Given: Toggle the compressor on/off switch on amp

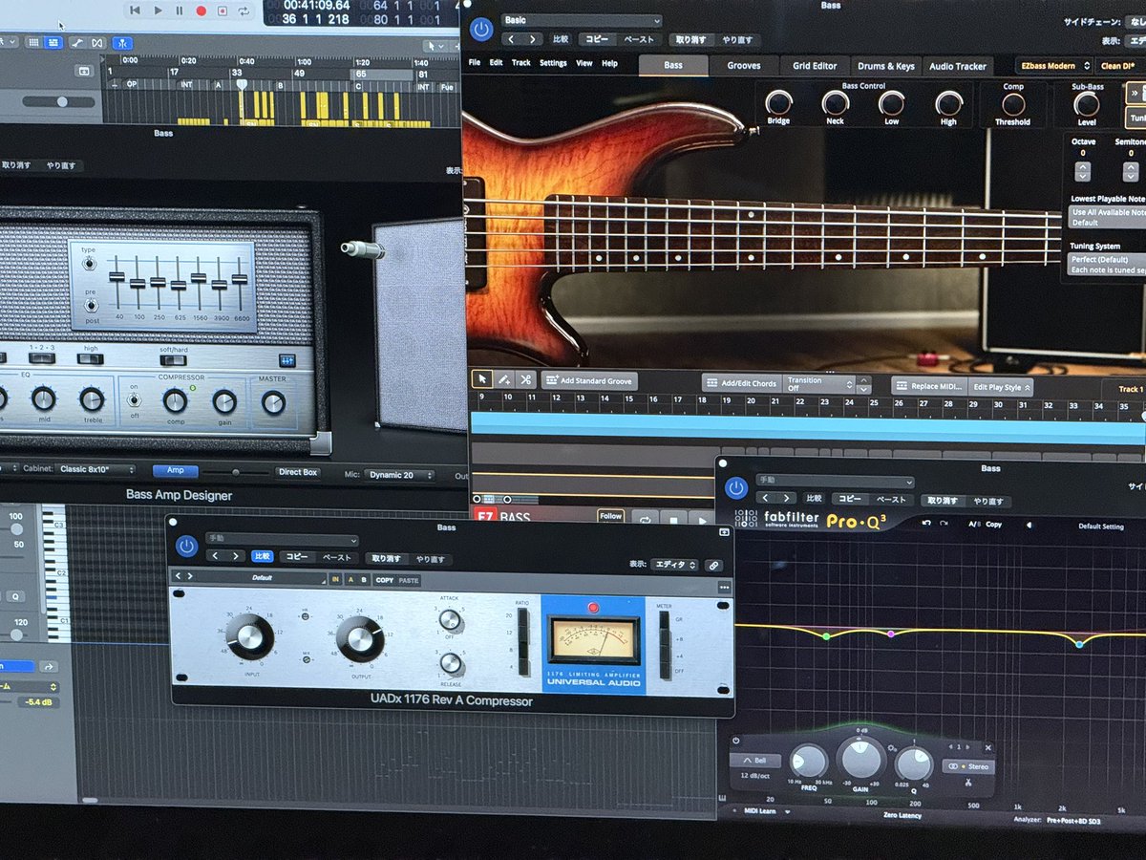Looking at the screenshot, I should click(137, 400).
